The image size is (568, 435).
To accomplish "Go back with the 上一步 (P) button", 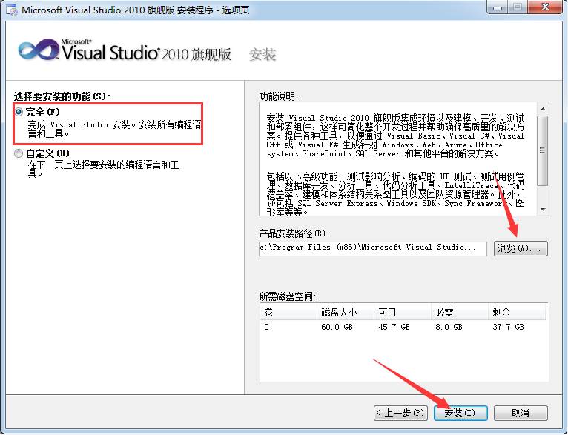I will click(x=400, y=413).
